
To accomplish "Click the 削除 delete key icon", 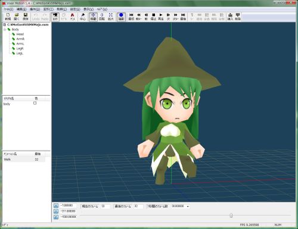I will (x=238, y=17).
